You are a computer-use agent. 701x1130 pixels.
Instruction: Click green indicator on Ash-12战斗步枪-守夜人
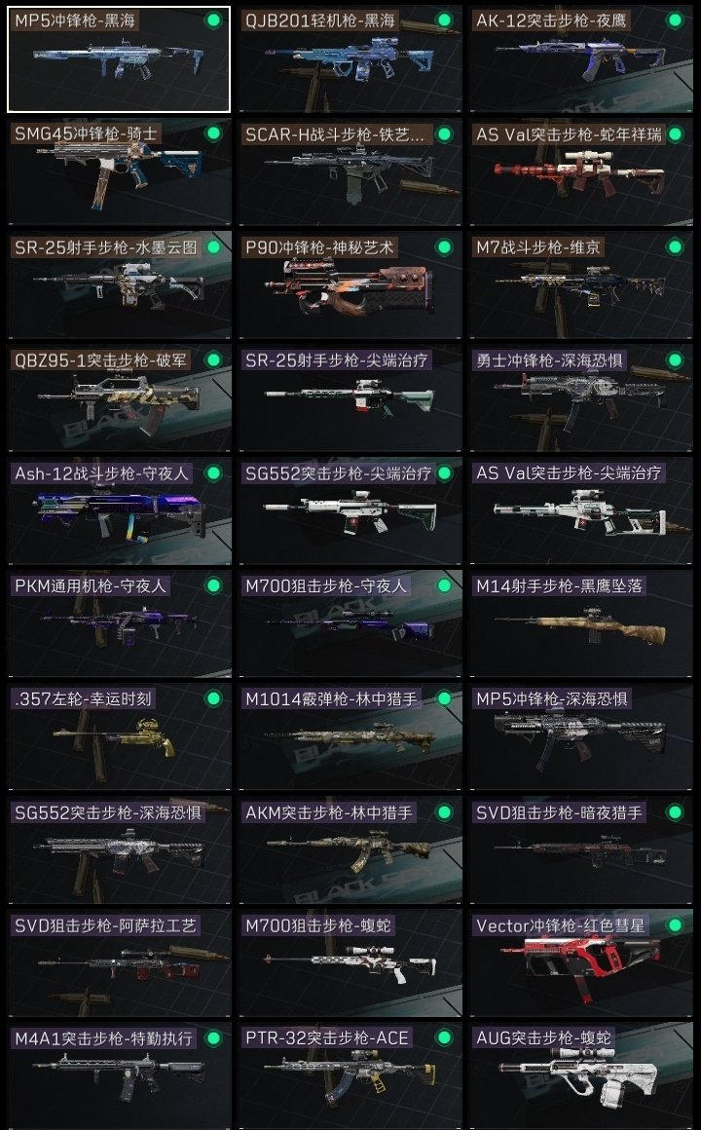tap(214, 472)
